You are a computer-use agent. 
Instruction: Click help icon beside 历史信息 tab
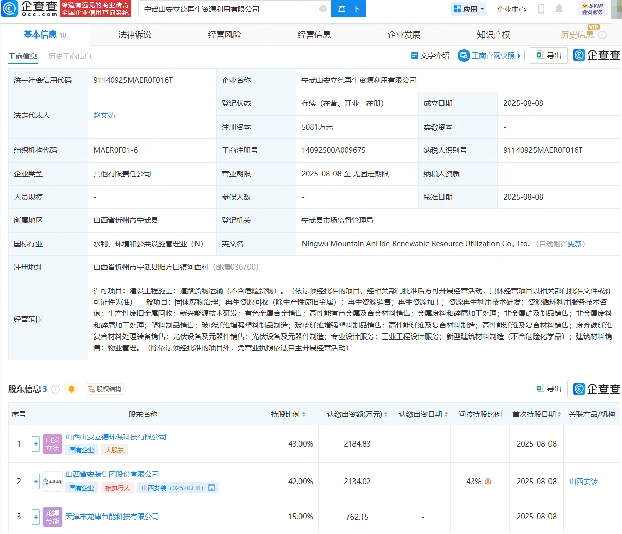[x=602, y=35]
